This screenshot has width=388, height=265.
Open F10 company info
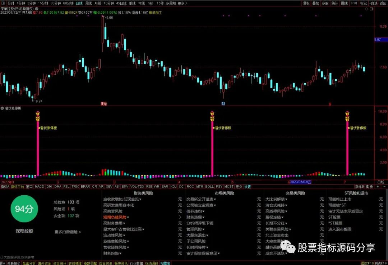pyautogui.click(x=354, y=3)
